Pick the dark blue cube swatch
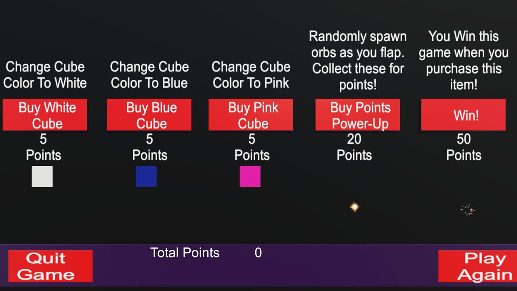 (146, 176)
